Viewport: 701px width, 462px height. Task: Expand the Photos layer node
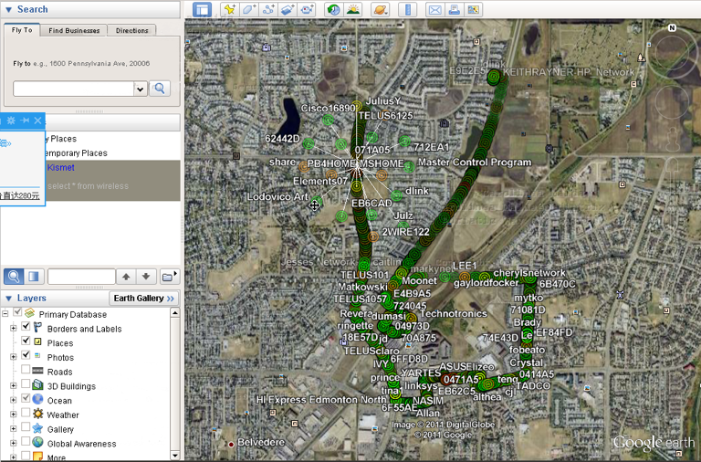click(13, 357)
